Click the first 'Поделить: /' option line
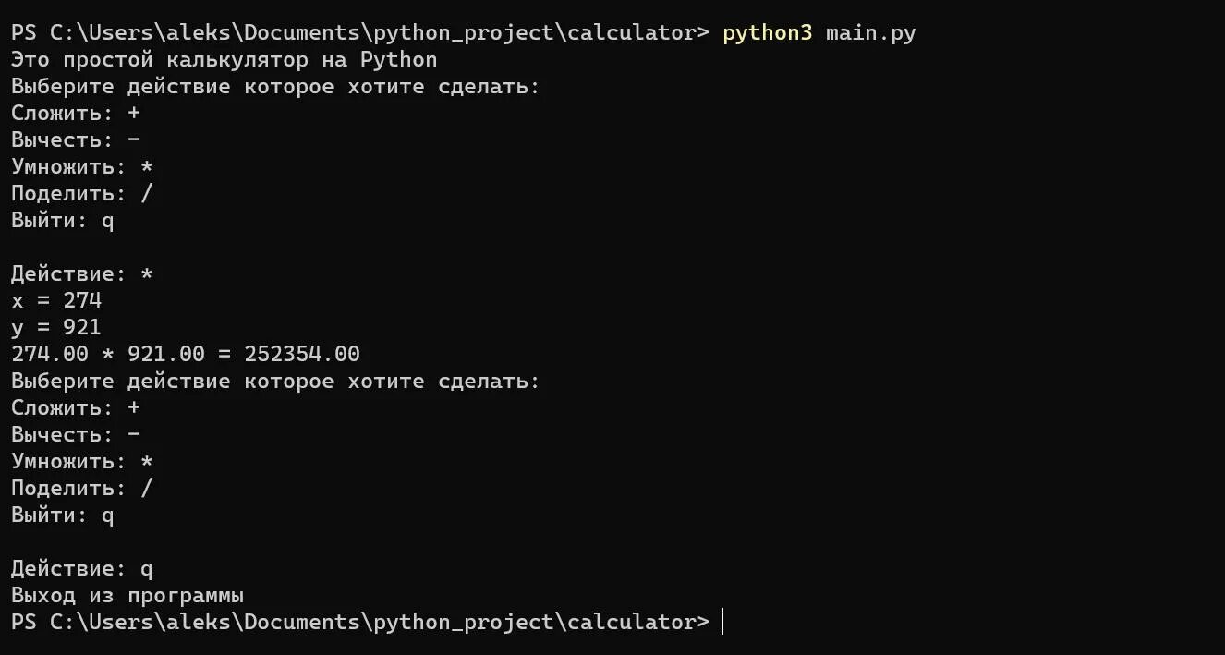Image resolution: width=1225 pixels, height=655 pixels. (x=82, y=194)
